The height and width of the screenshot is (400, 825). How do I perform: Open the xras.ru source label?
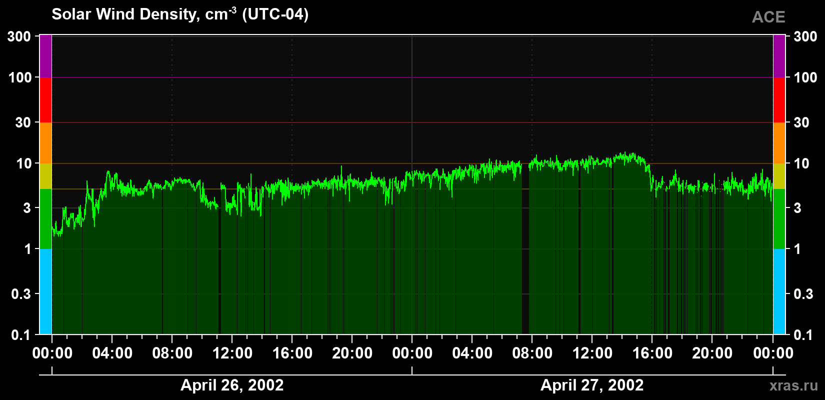pyautogui.click(x=793, y=385)
